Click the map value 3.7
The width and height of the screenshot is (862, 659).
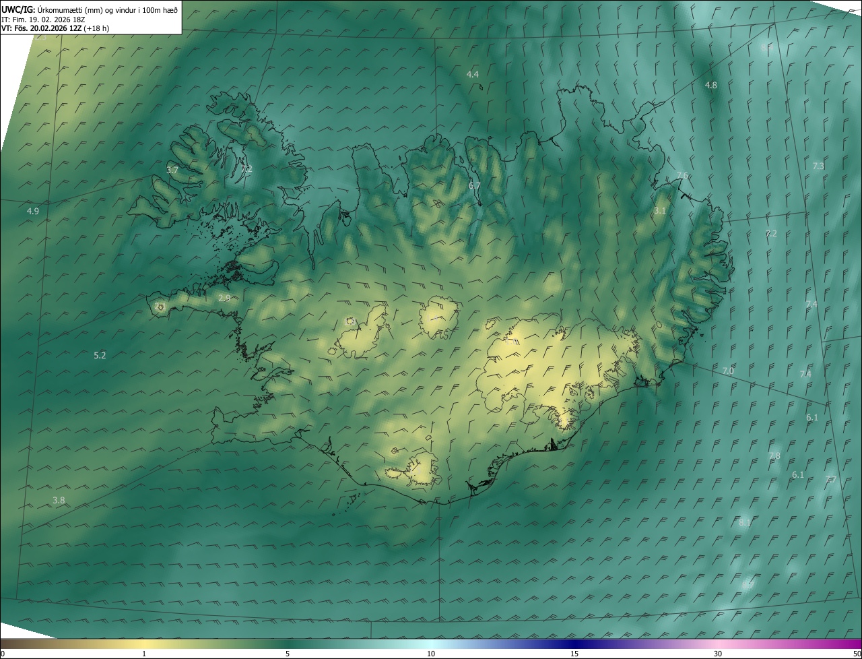click(x=172, y=170)
